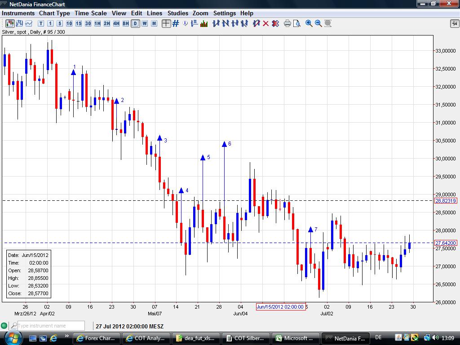
Task: Select the candlestick chart type icon
Action: pyautogui.click(x=9, y=23)
